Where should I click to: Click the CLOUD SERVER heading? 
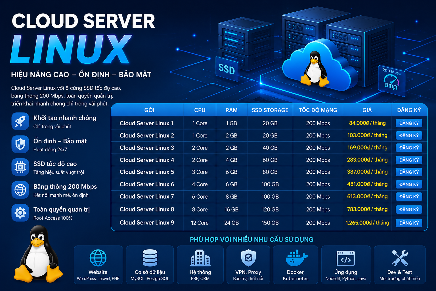tap(83, 21)
